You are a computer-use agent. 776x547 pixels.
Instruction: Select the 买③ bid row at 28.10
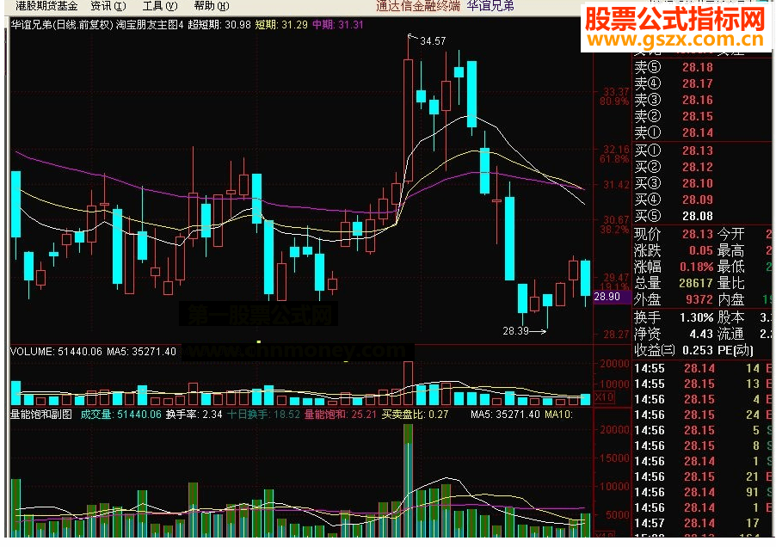click(x=674, y=183)
